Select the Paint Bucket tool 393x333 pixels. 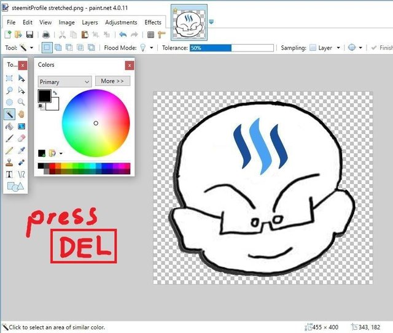pyautogui.click(x=9, y=126)
